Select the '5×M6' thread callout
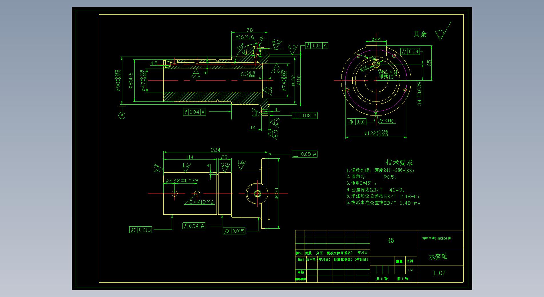The height and width of the screenshot is (297, 544). (387, 121)
